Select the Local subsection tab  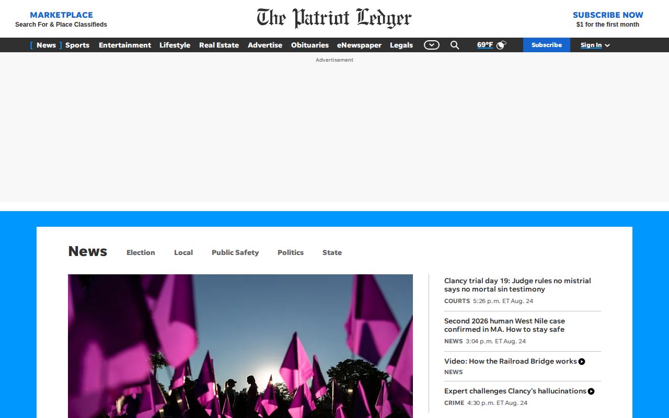pos(183,252)
